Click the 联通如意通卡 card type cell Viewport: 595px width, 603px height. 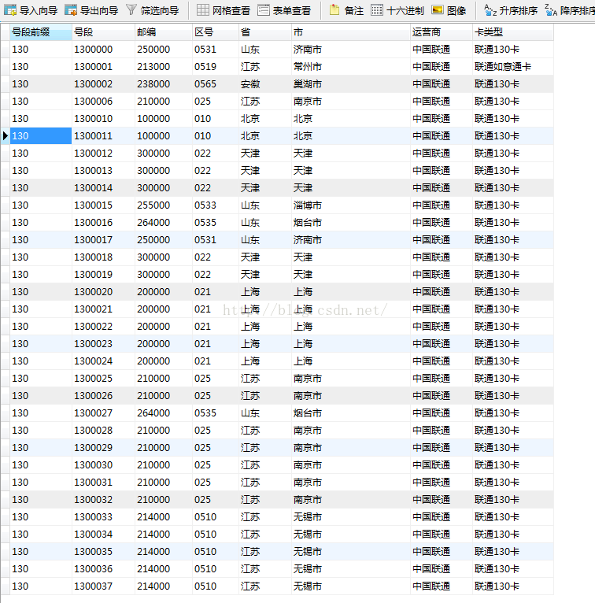tap(513, 67)
